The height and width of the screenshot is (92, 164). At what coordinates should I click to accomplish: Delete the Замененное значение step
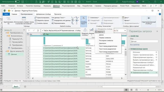(132, 73)
